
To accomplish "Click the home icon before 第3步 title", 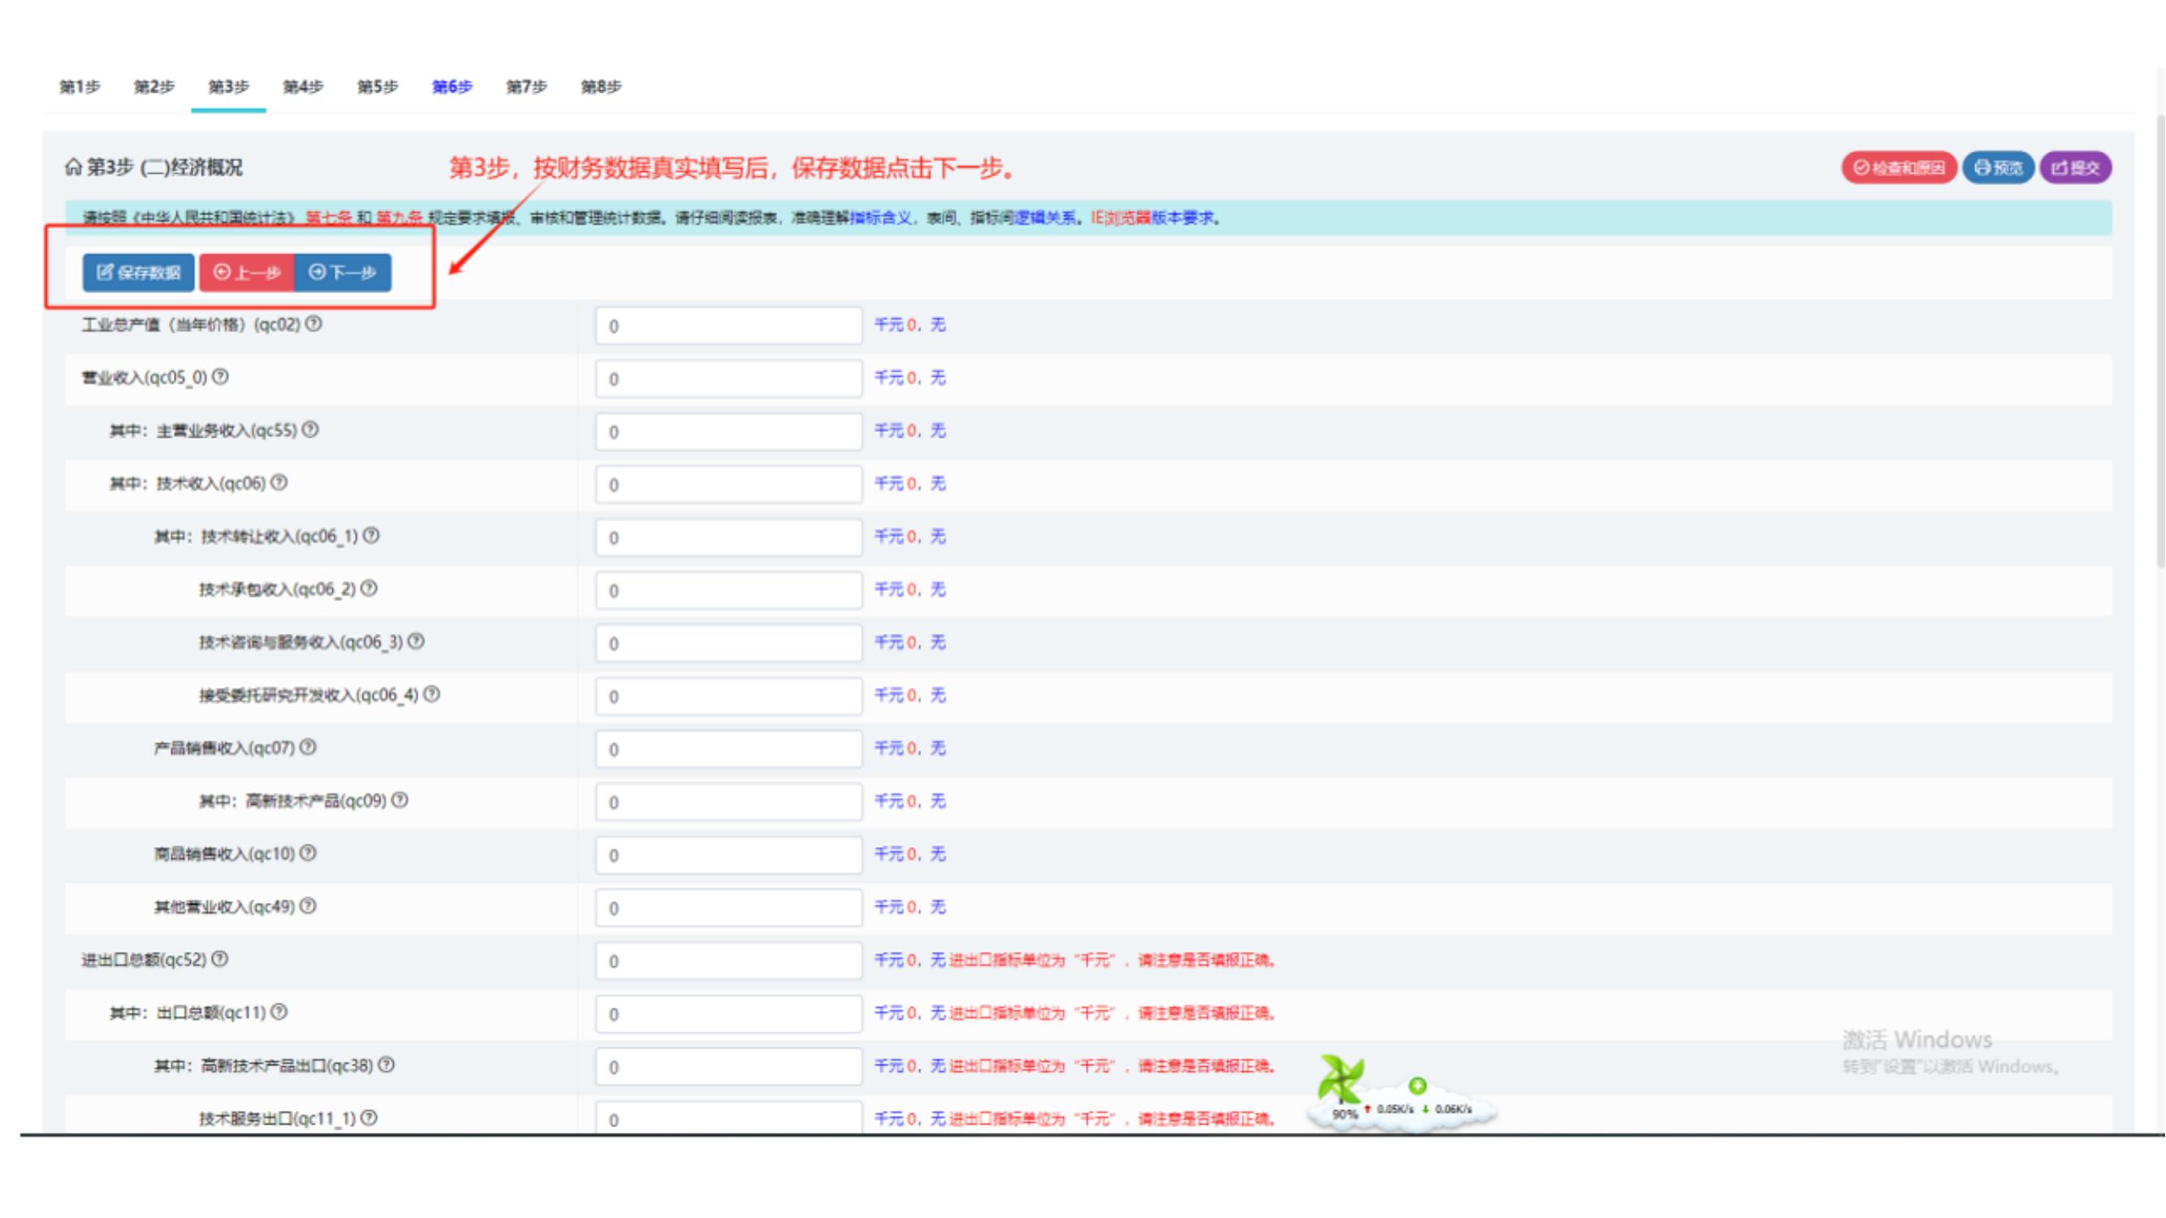I will point(73,167).
